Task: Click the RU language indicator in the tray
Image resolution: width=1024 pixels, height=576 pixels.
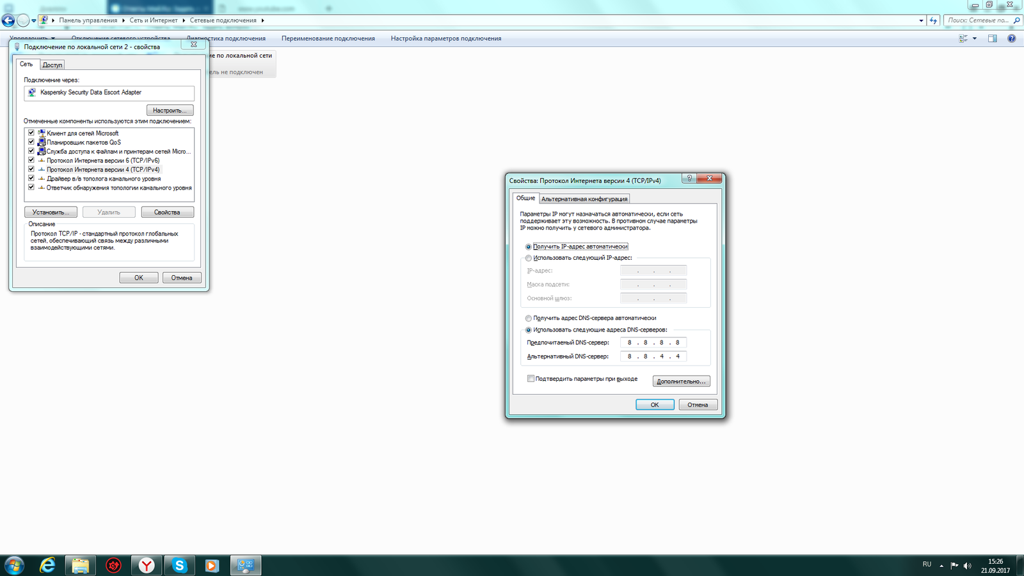Action: (927, 564)
